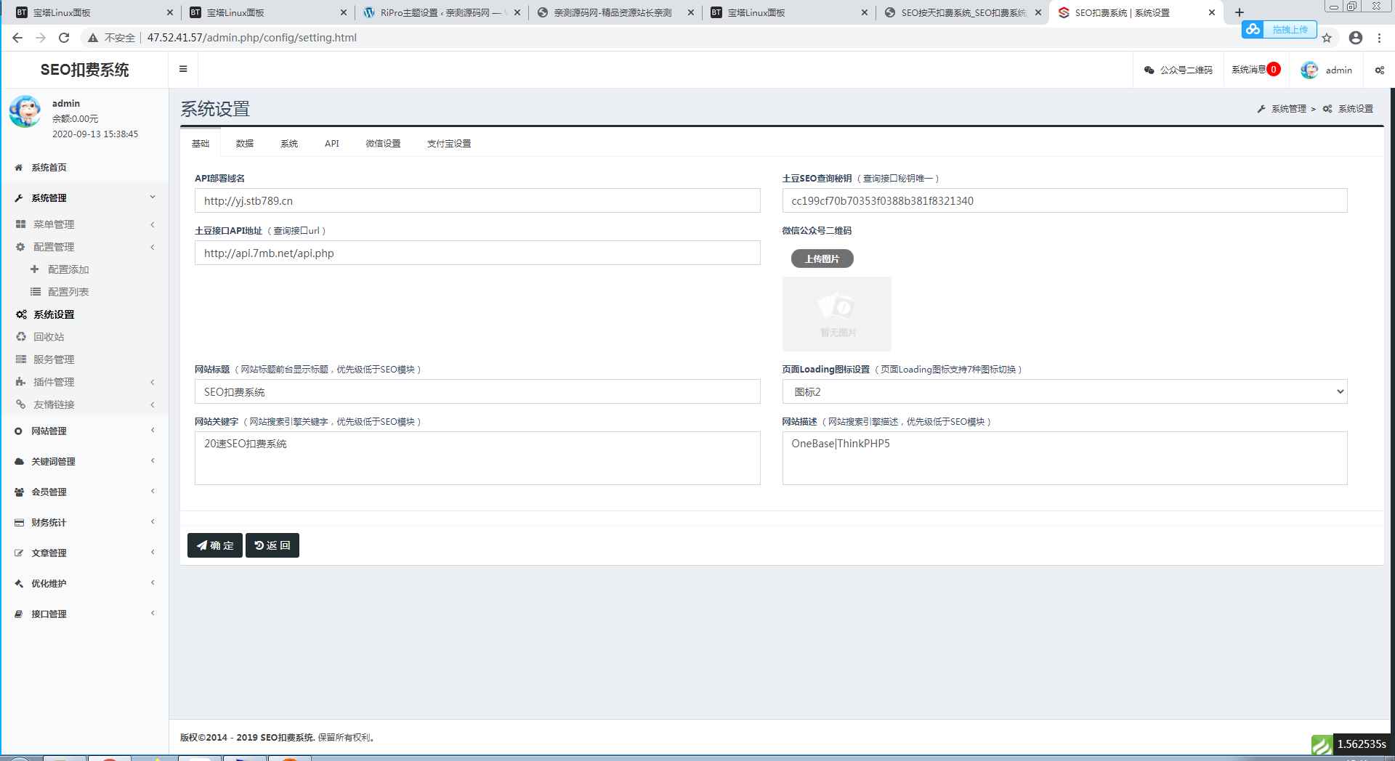
Task: Collapse the 配置管理 submenu
Action: (84, 247)
